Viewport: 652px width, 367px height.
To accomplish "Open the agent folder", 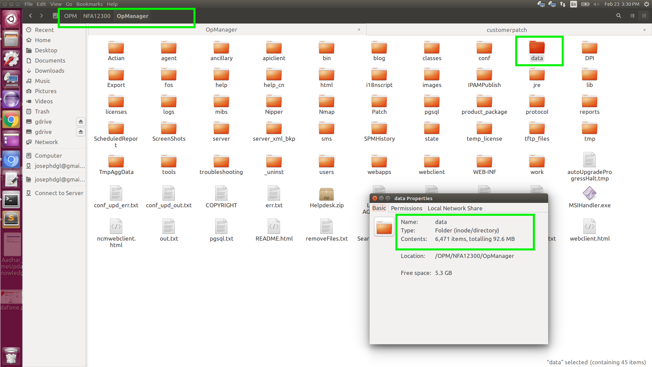I will coord(169,51).
